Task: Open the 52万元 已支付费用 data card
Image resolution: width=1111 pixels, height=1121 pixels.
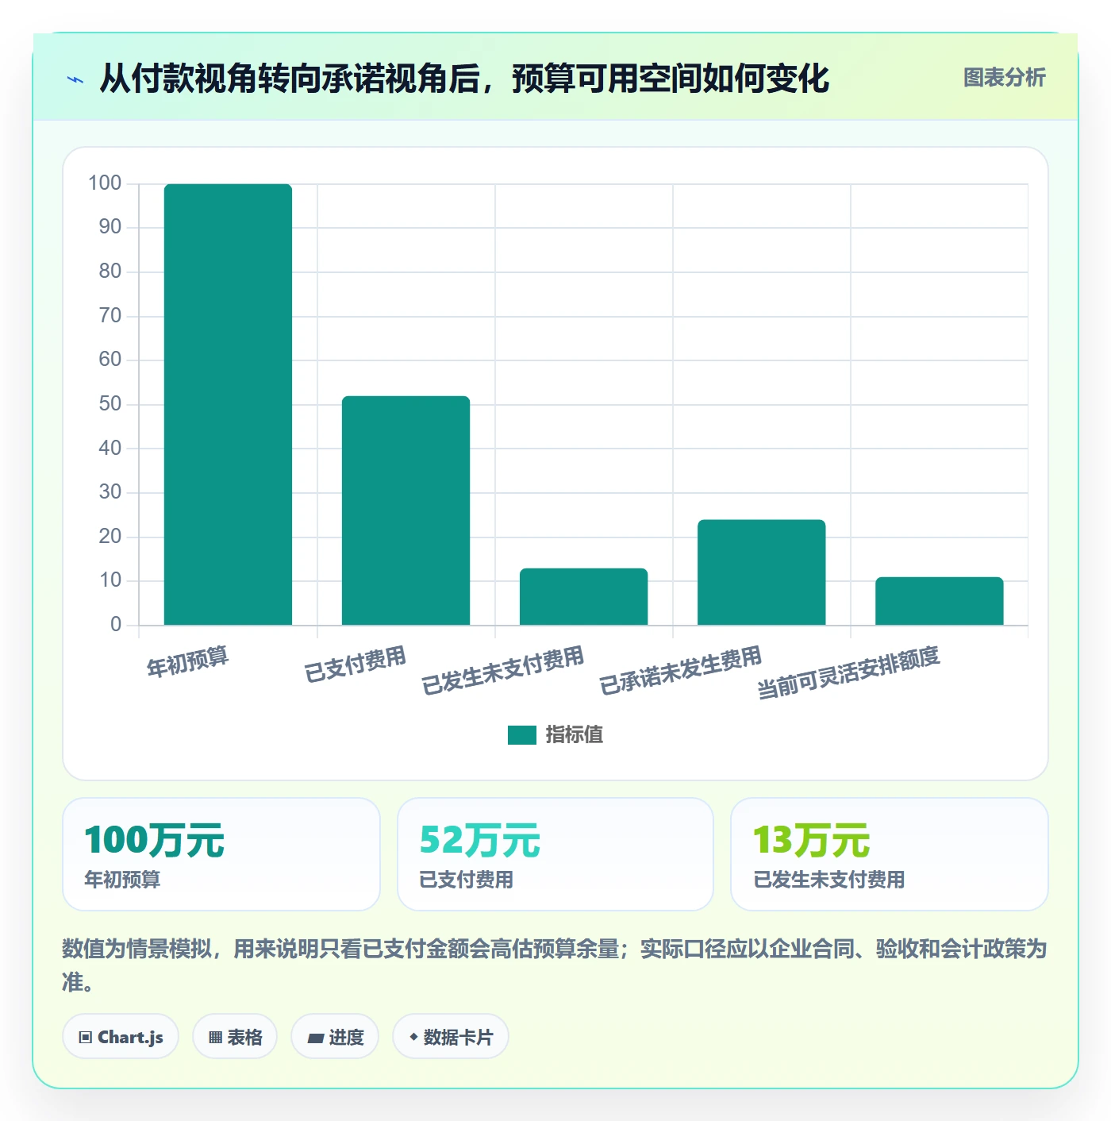Action: (x=555, y=854)
